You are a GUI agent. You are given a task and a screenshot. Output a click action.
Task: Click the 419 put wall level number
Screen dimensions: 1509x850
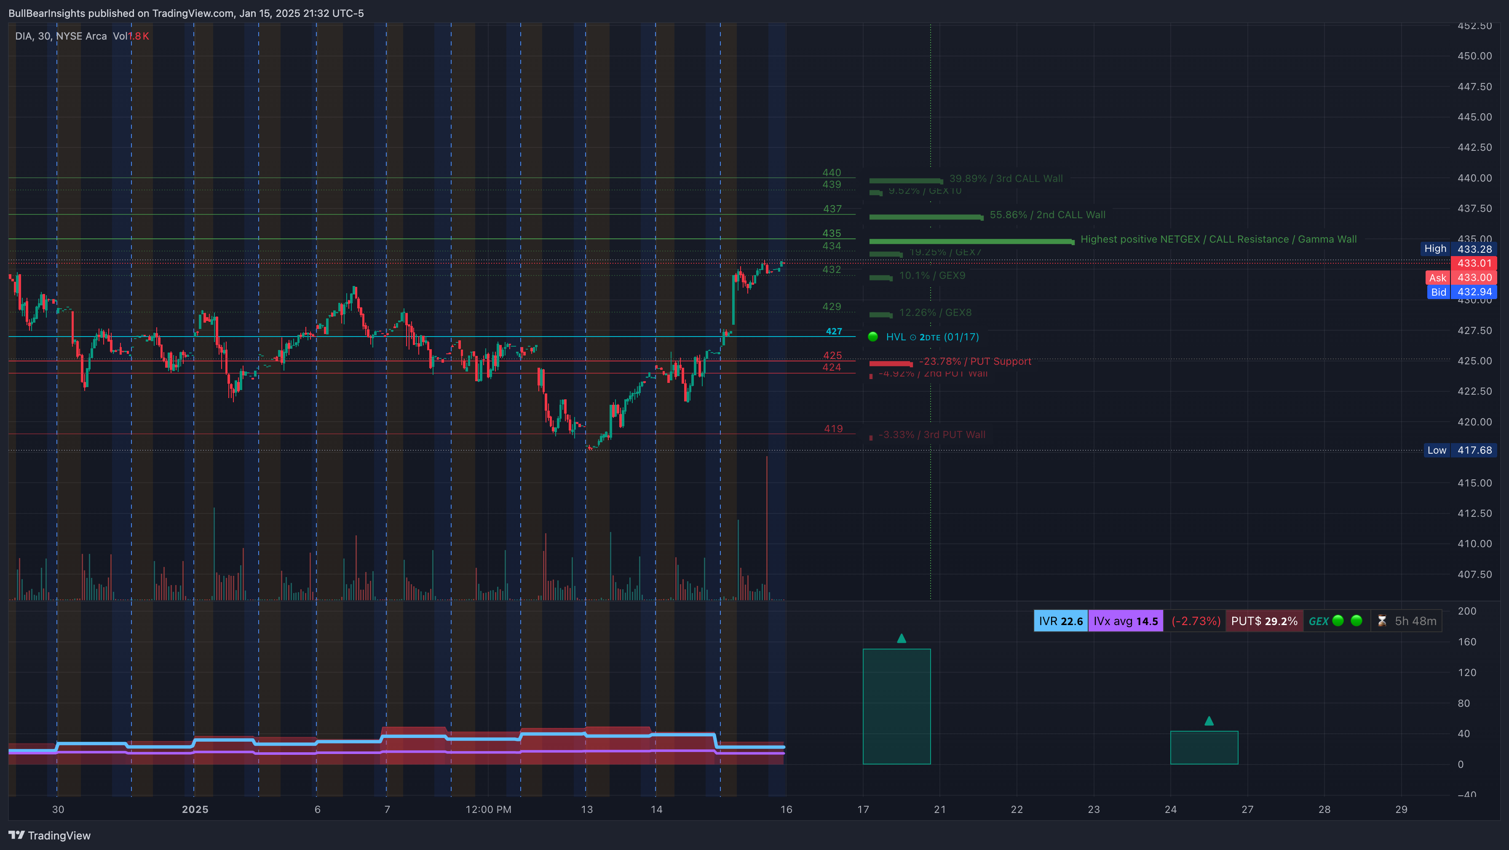[x=833, y=429]
